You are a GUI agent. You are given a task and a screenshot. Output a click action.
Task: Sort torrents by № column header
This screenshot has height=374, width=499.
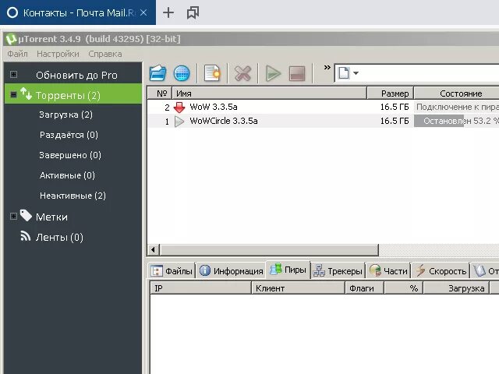(160, 93)
